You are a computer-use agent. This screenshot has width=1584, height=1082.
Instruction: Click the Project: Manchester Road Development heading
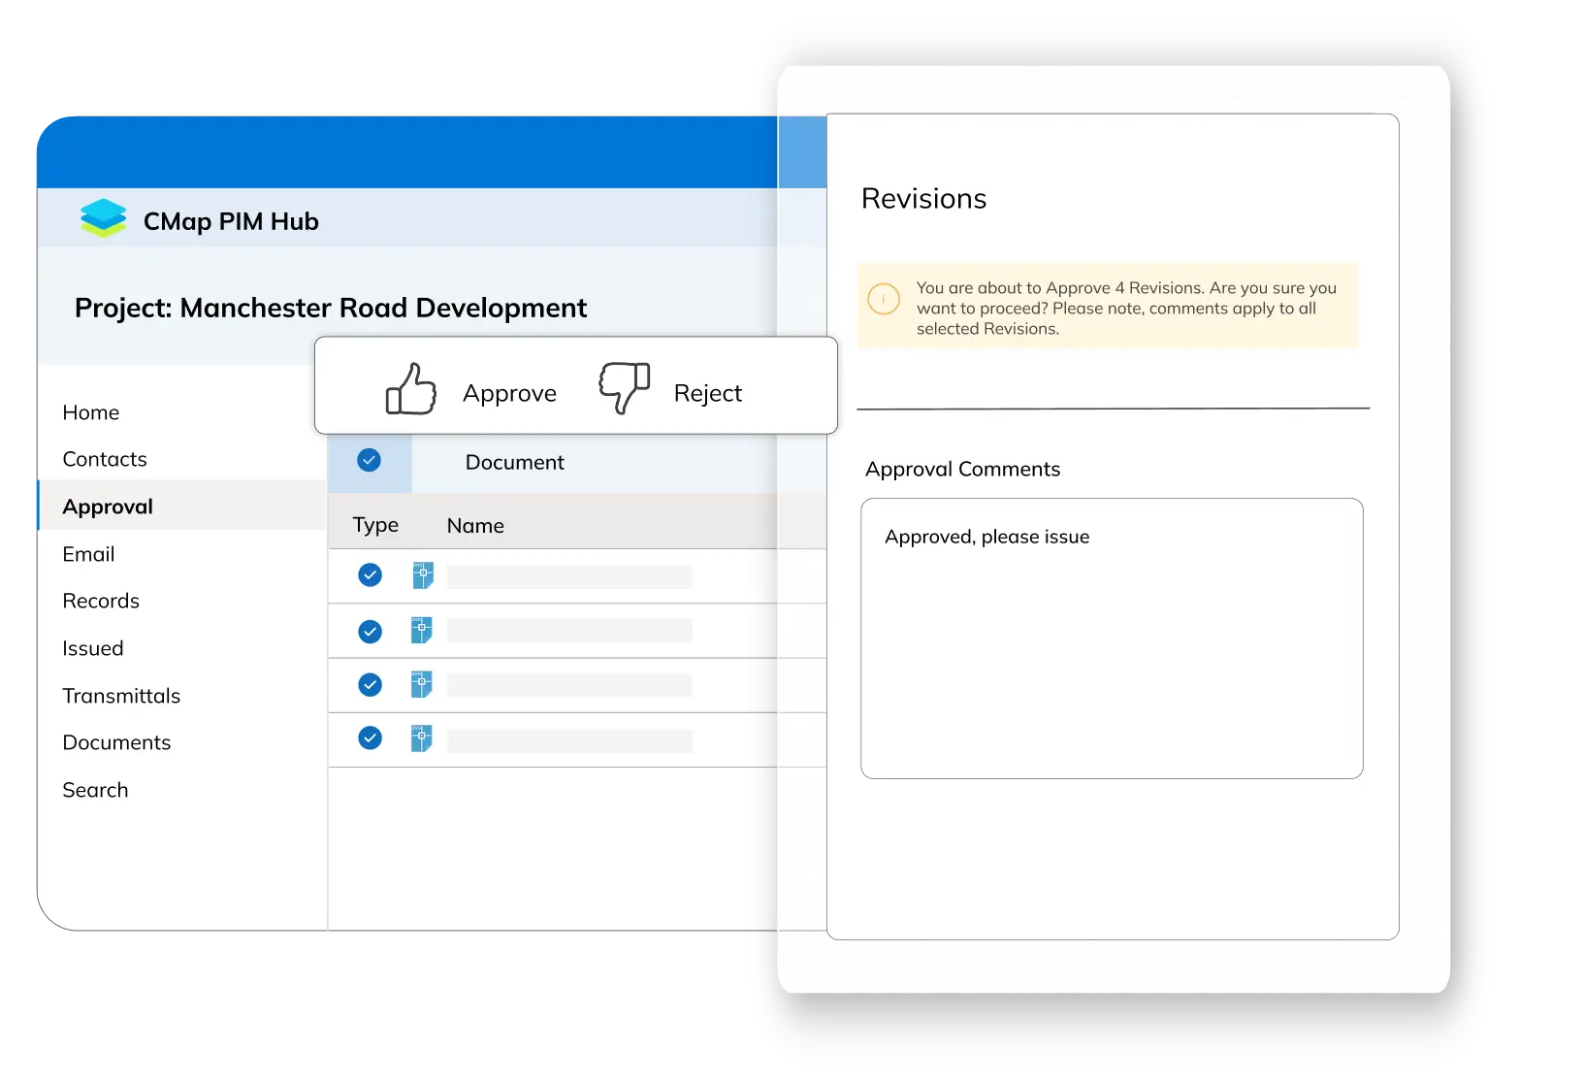331,308
